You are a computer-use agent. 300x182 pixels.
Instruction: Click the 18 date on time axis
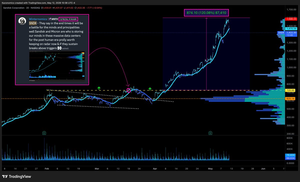click(128, 169)
